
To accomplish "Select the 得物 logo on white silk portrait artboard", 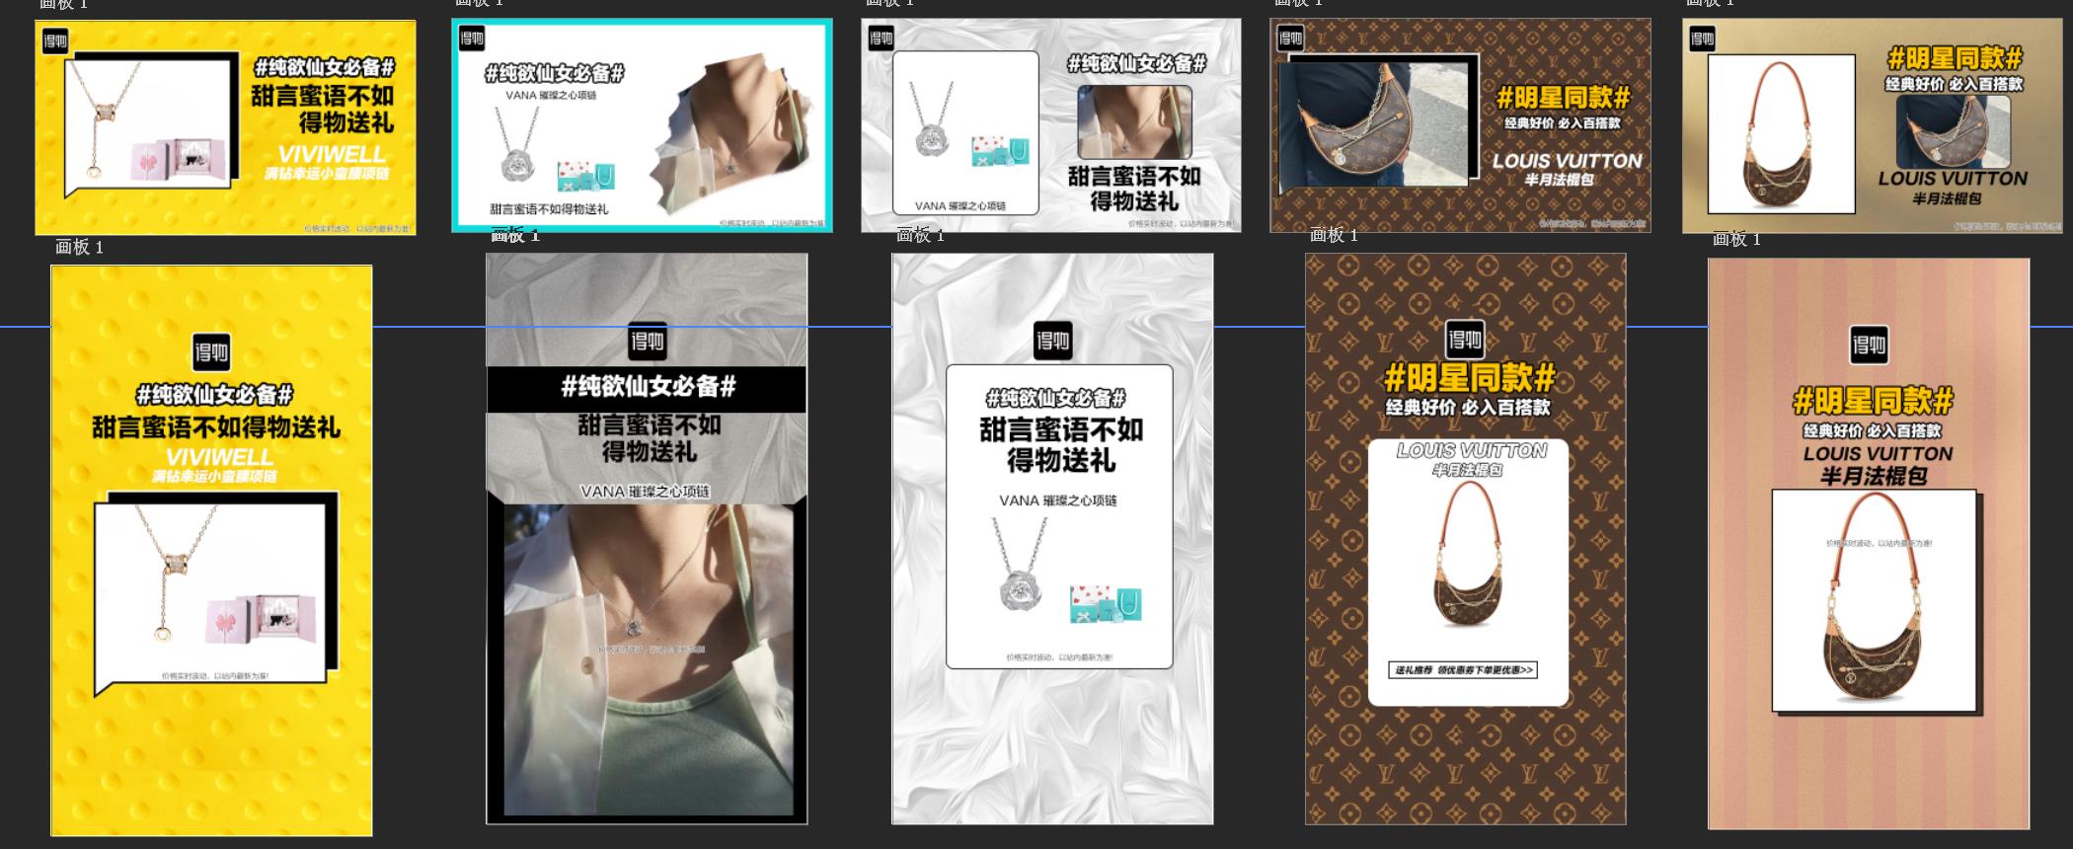I will [1052, 341].
